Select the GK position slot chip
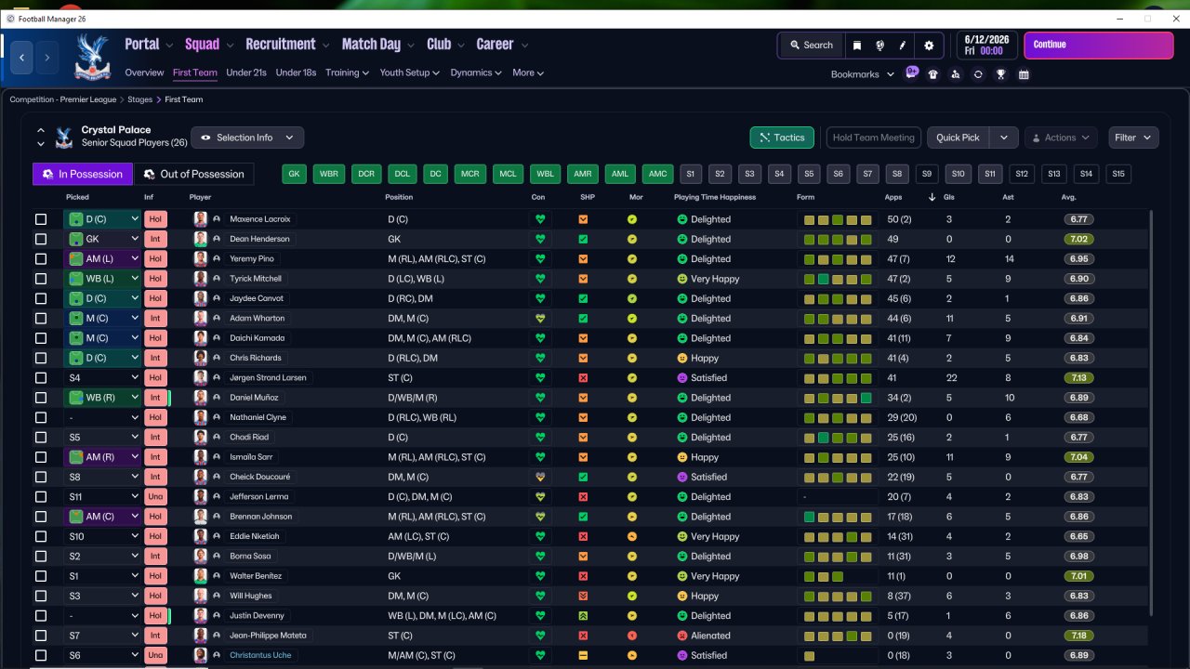The image size is (1190, 669). point(295,174)
